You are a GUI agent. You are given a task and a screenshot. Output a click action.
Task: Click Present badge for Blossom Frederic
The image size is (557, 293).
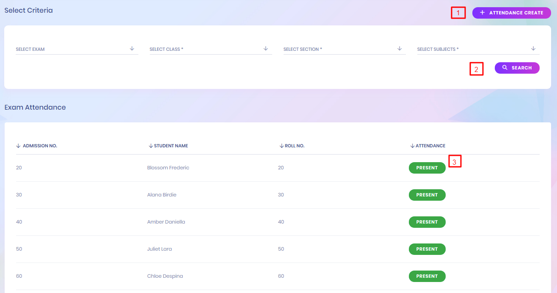427,168
